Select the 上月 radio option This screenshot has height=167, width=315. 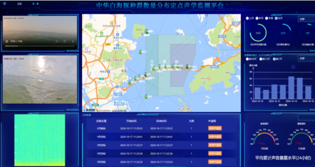(x=248, y=18)
